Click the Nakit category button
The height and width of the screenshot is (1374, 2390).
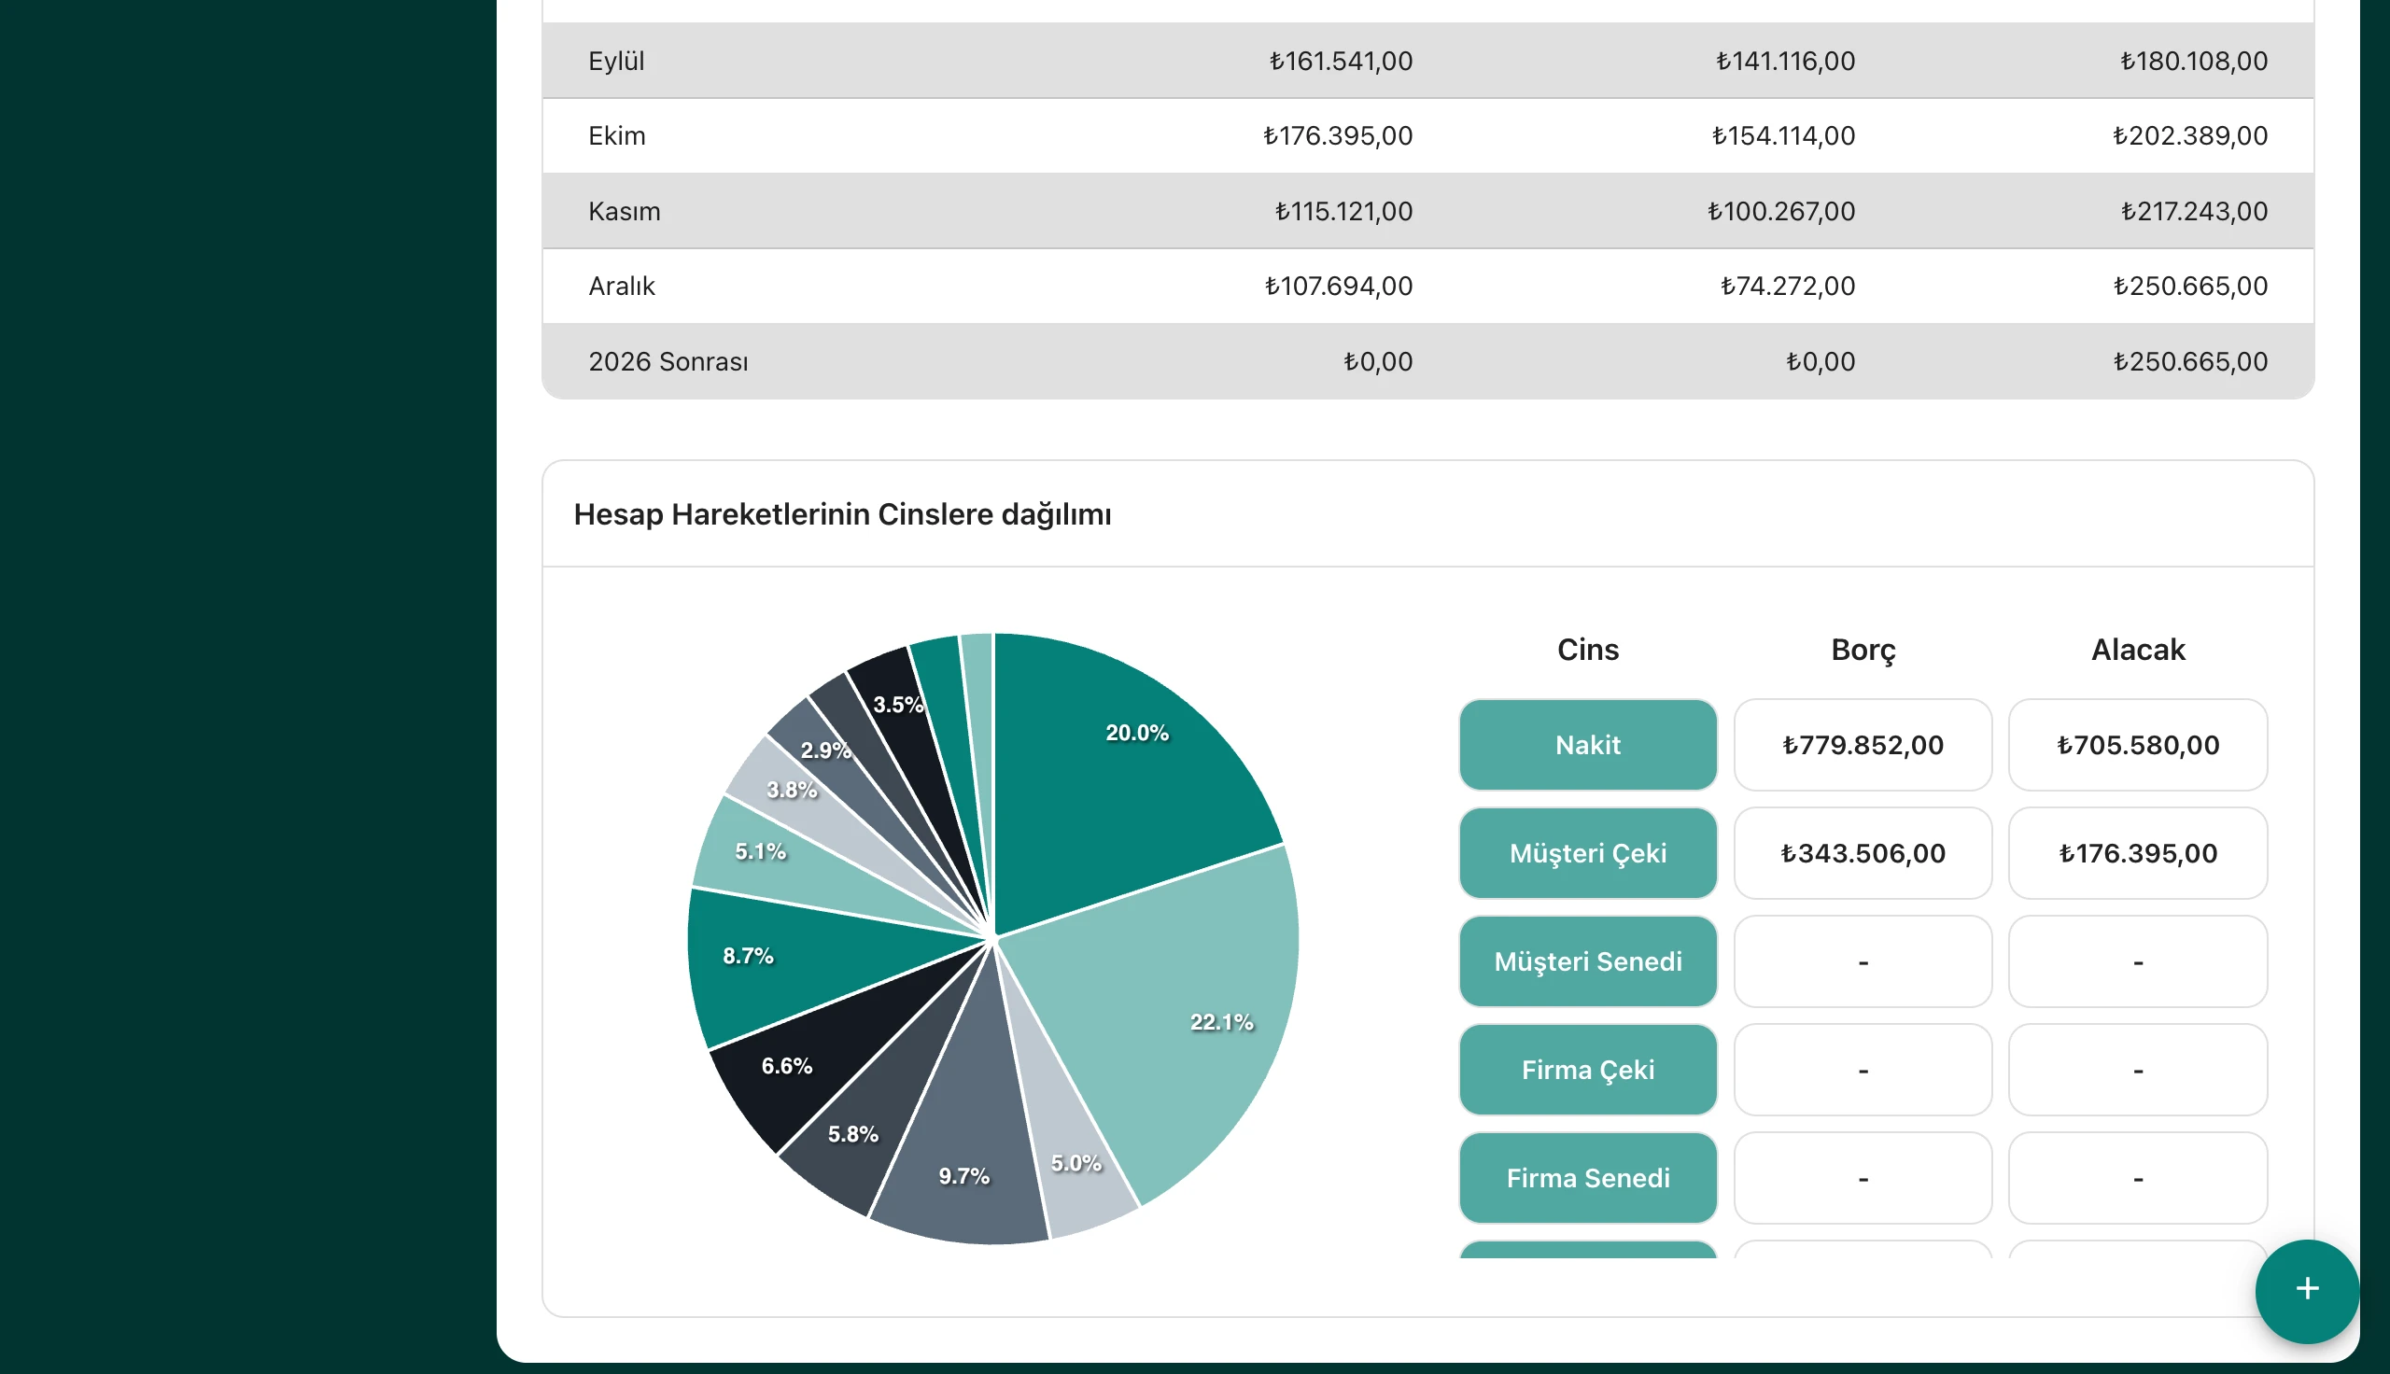(1587, 745)
